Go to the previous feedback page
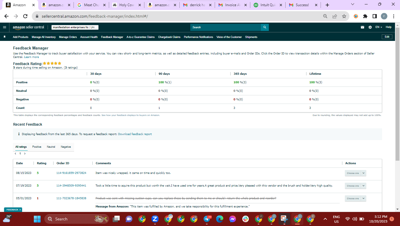 pyautogui.click(x=15, y=154)
